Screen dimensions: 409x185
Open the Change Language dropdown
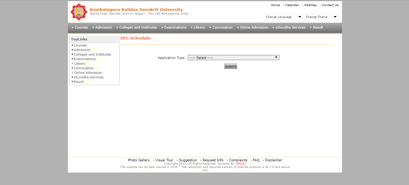pyautogui.click(x=283, y=17)
